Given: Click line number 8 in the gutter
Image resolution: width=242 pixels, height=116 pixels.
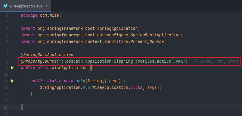Looking at the screenshot, I should (x=7, y=61).
